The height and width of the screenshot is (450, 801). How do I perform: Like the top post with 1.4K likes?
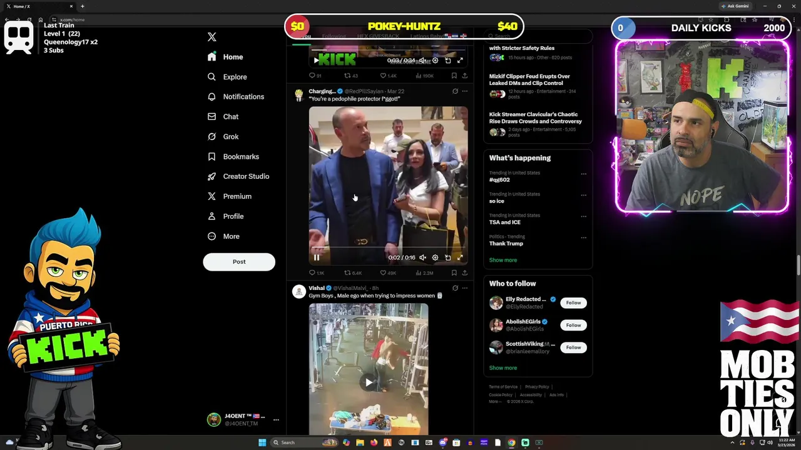pyautogui.click(x=388, y=76)
